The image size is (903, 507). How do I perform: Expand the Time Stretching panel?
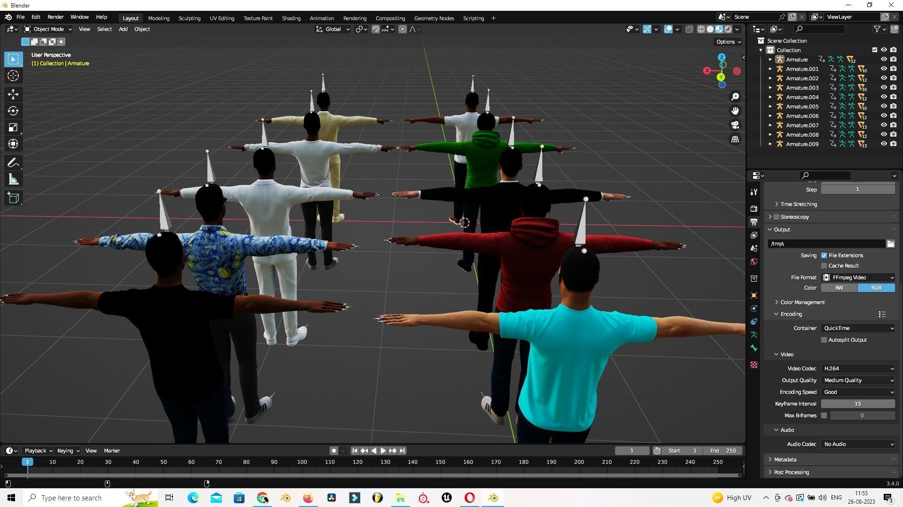798,204
